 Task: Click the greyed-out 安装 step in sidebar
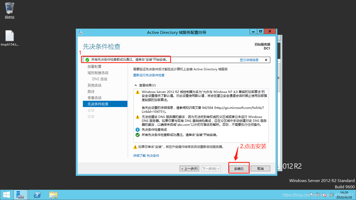91,110
